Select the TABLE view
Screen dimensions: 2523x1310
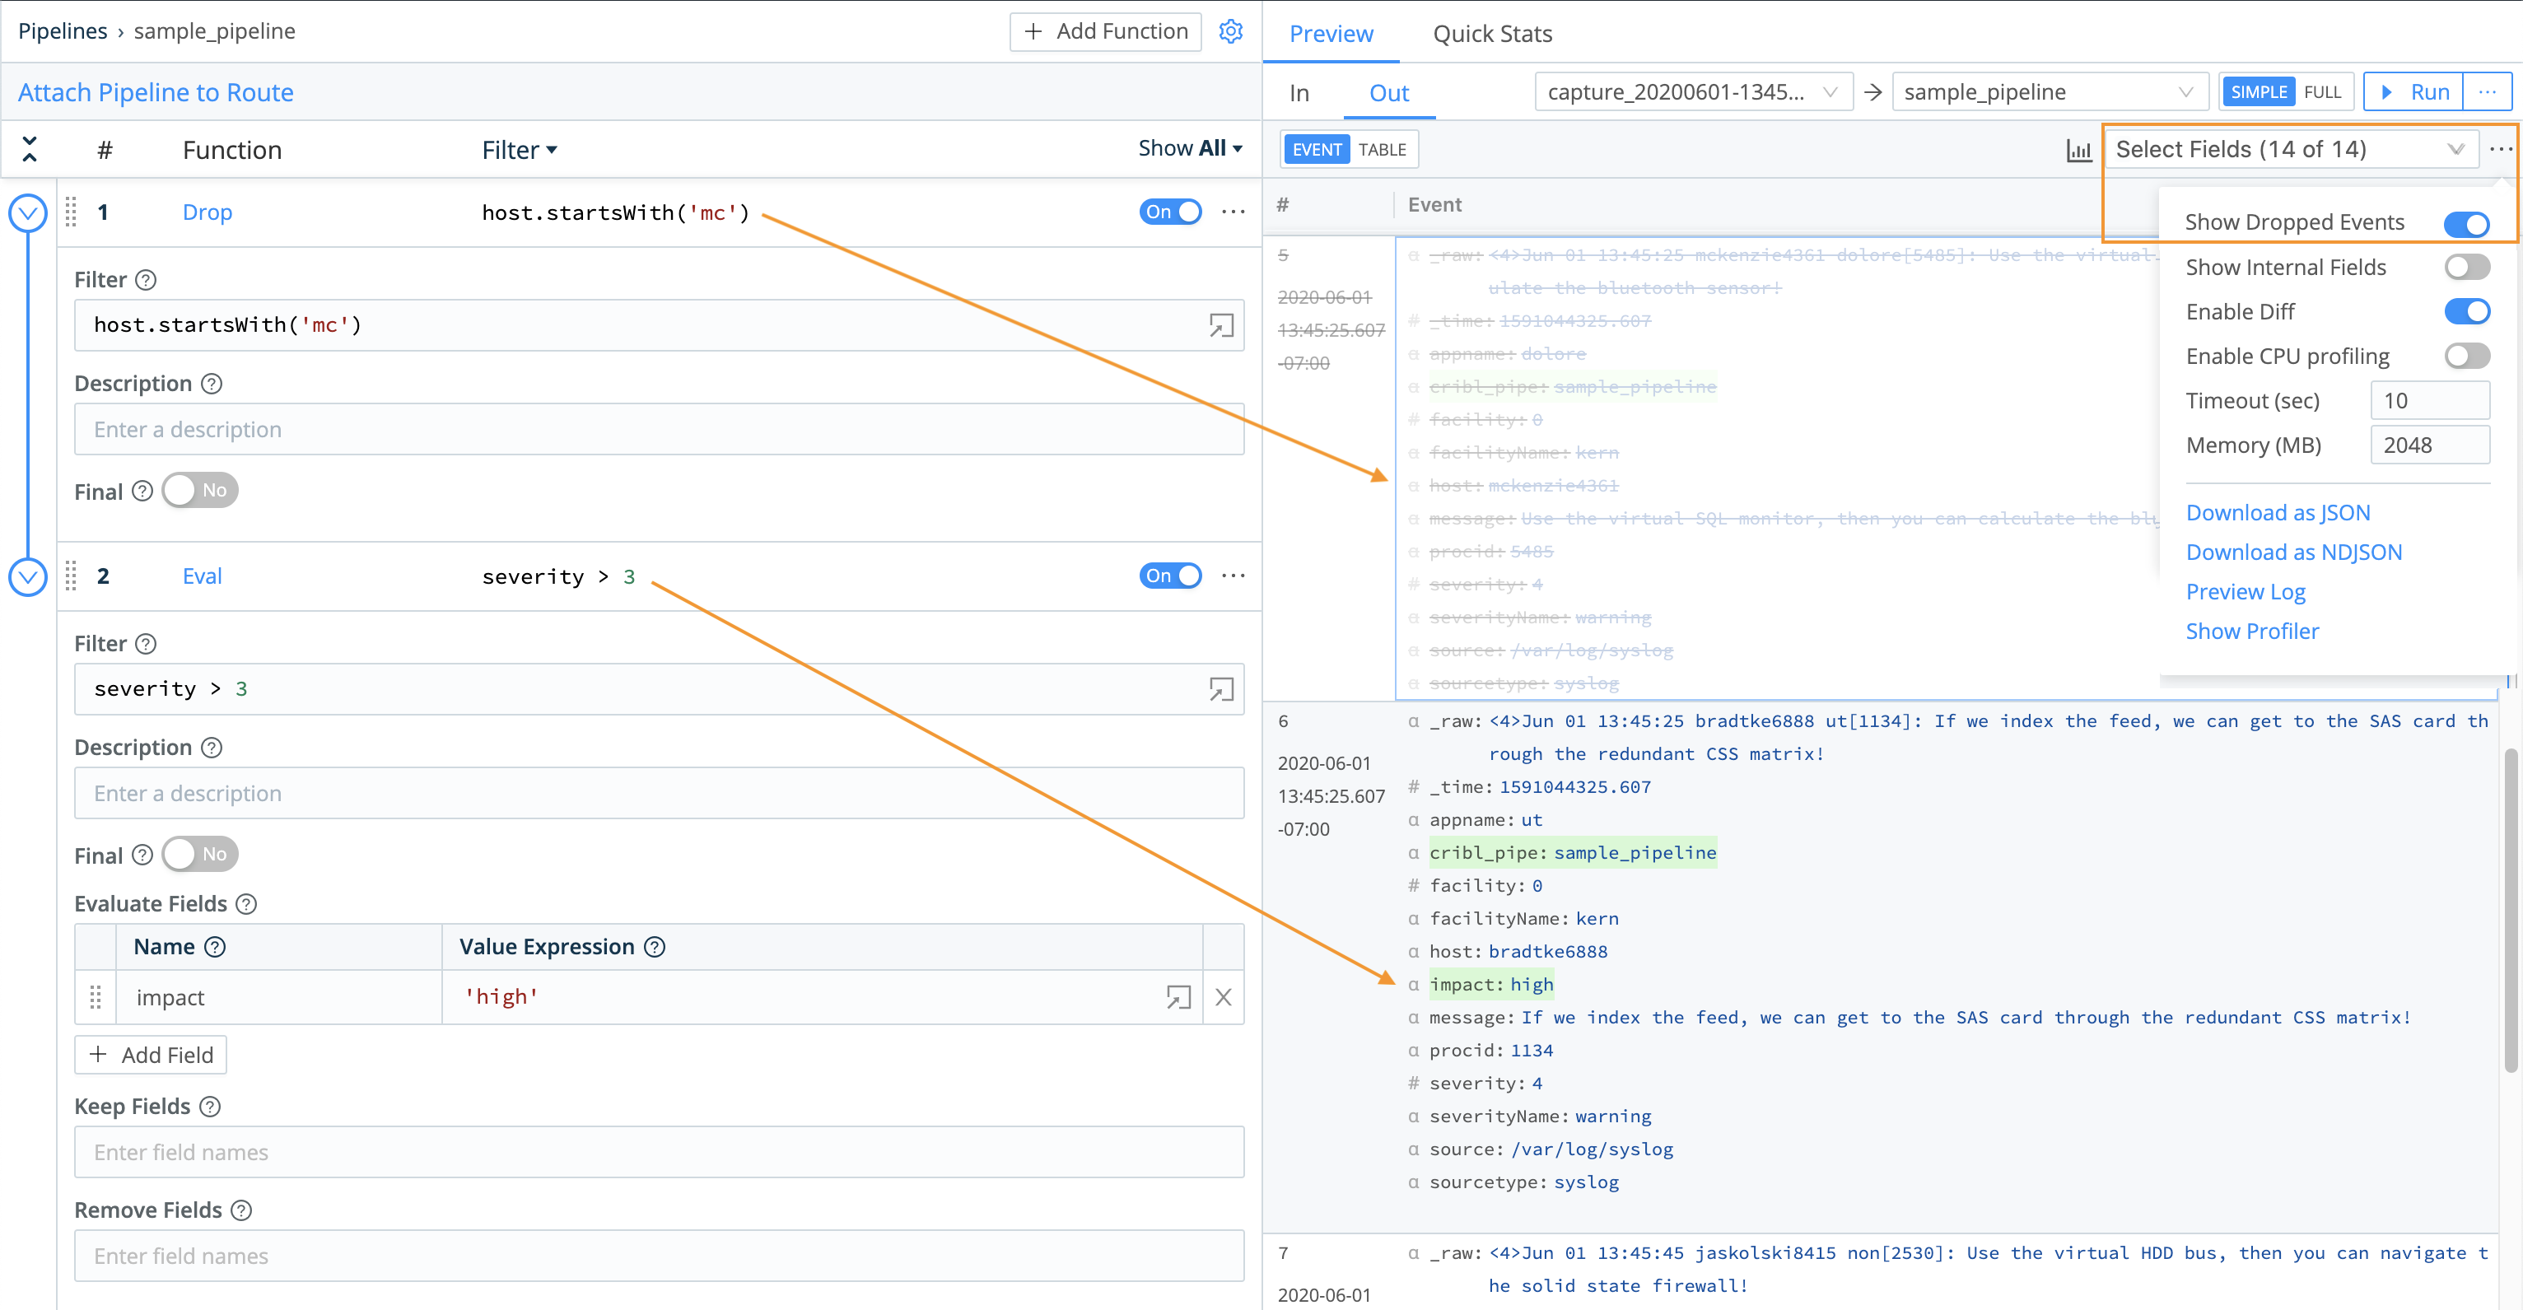(1381, 149)
